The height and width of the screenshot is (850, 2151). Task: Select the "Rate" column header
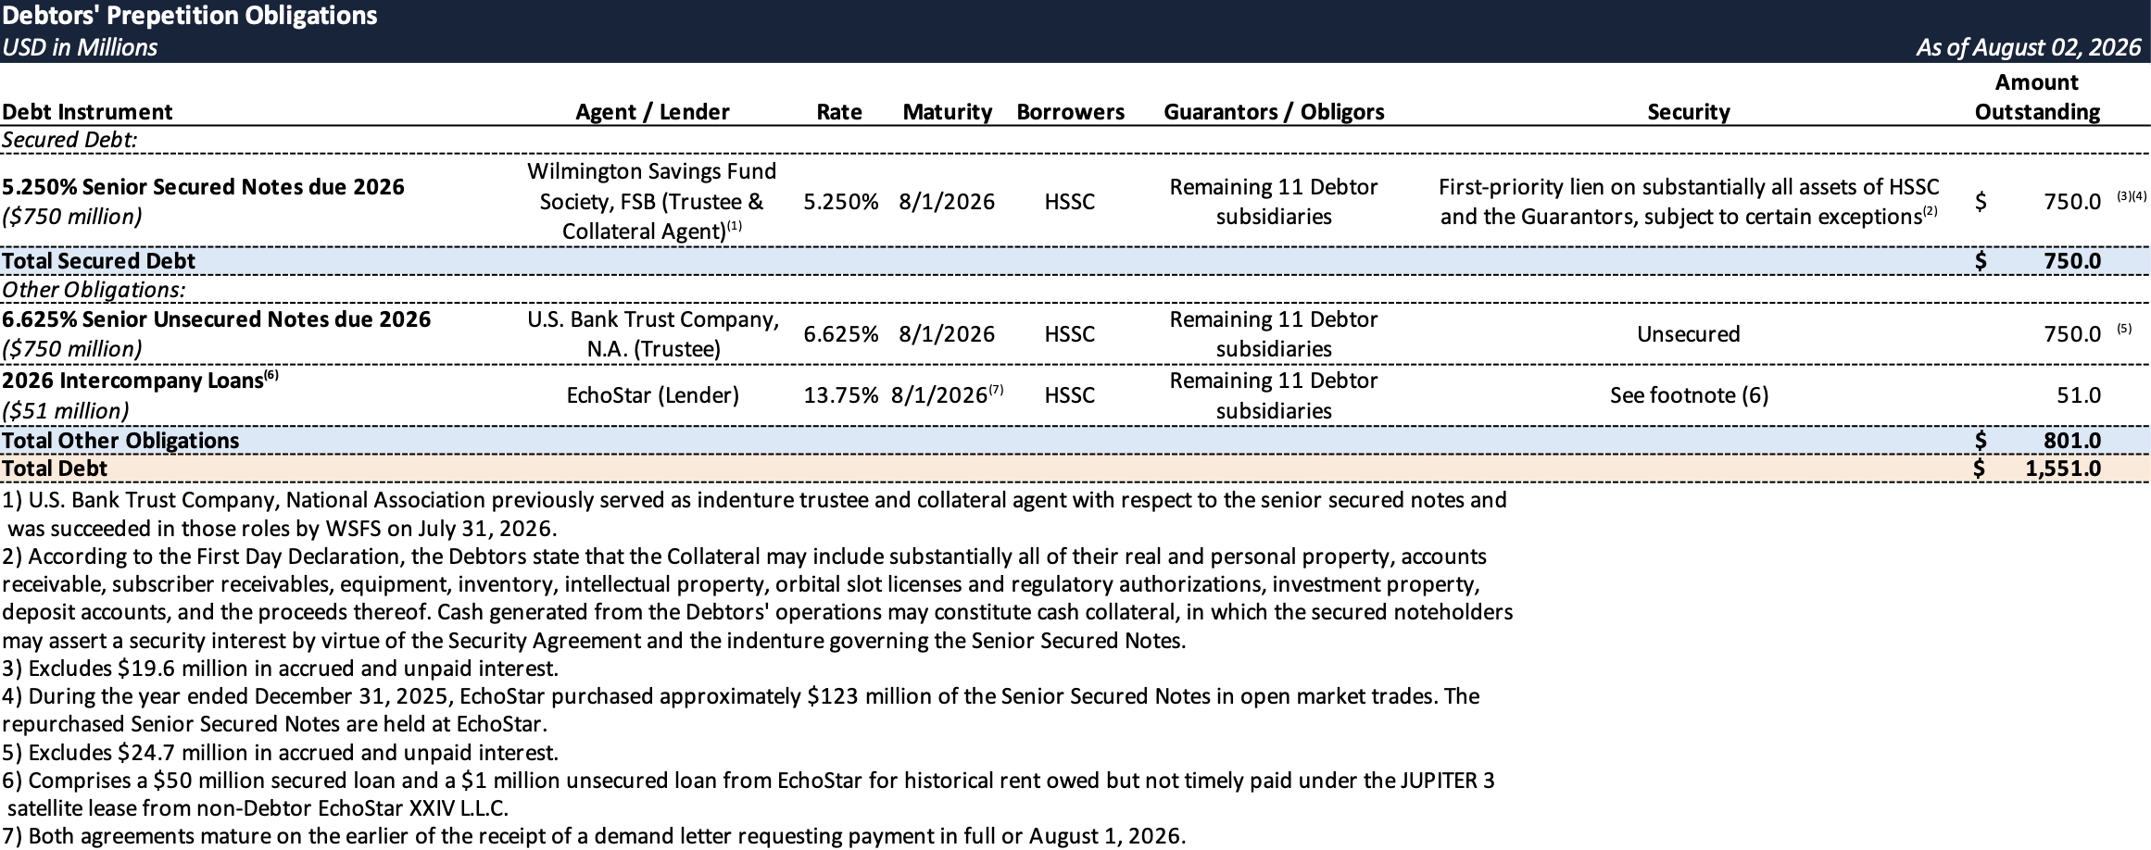coord(839,112)
